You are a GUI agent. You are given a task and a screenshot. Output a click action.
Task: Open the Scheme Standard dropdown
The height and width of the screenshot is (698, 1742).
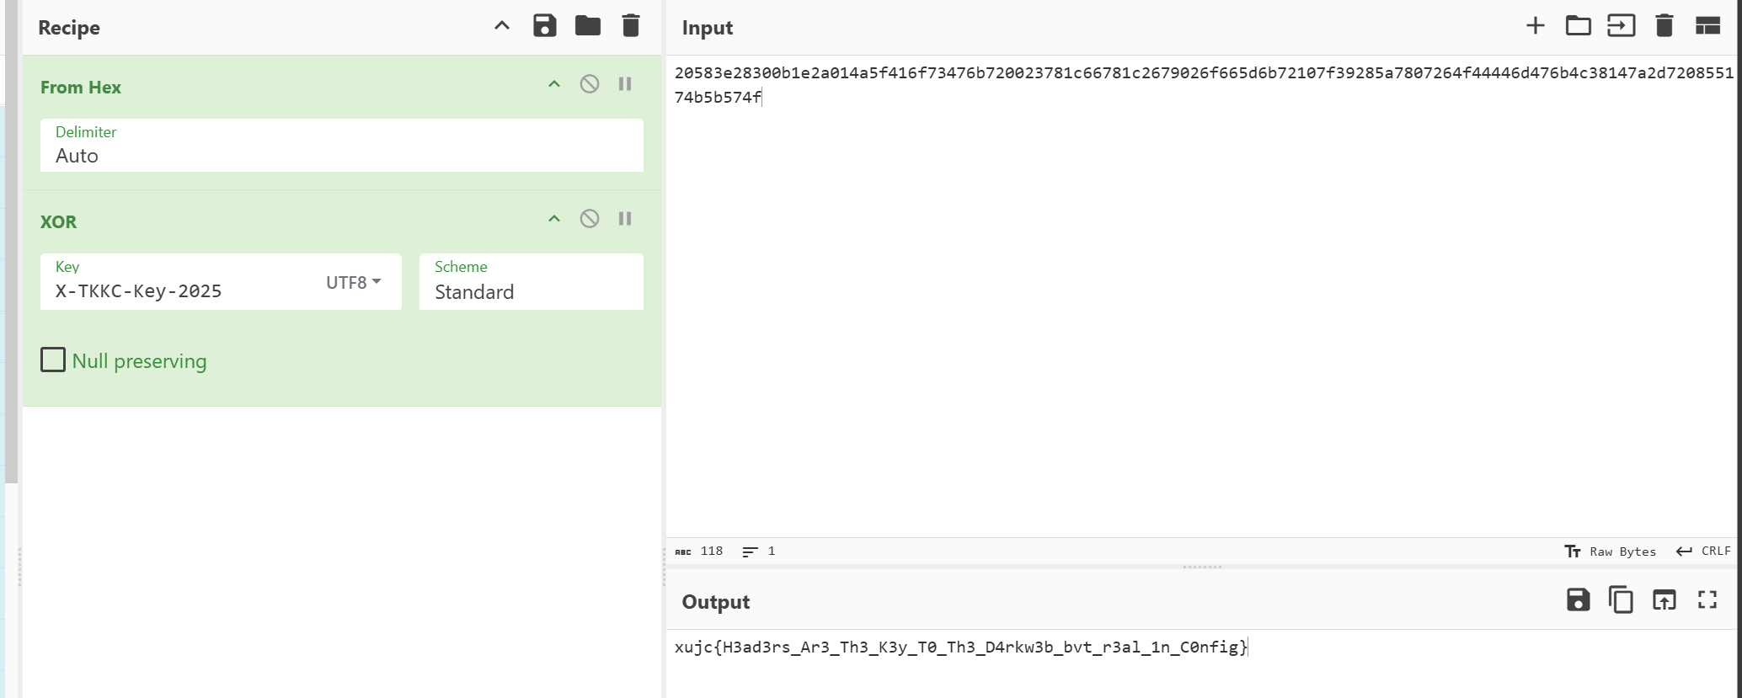click(531, 291)
